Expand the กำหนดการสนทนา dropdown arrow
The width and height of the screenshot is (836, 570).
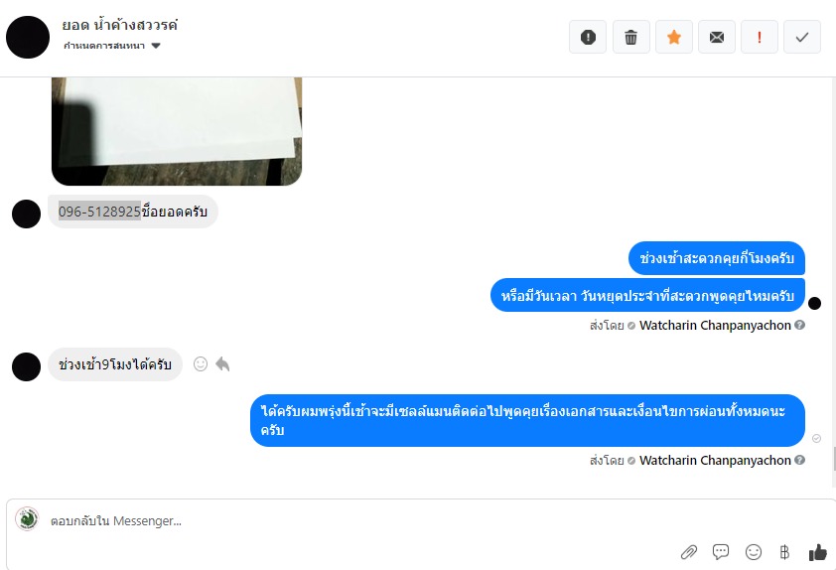tap(156, 46)
